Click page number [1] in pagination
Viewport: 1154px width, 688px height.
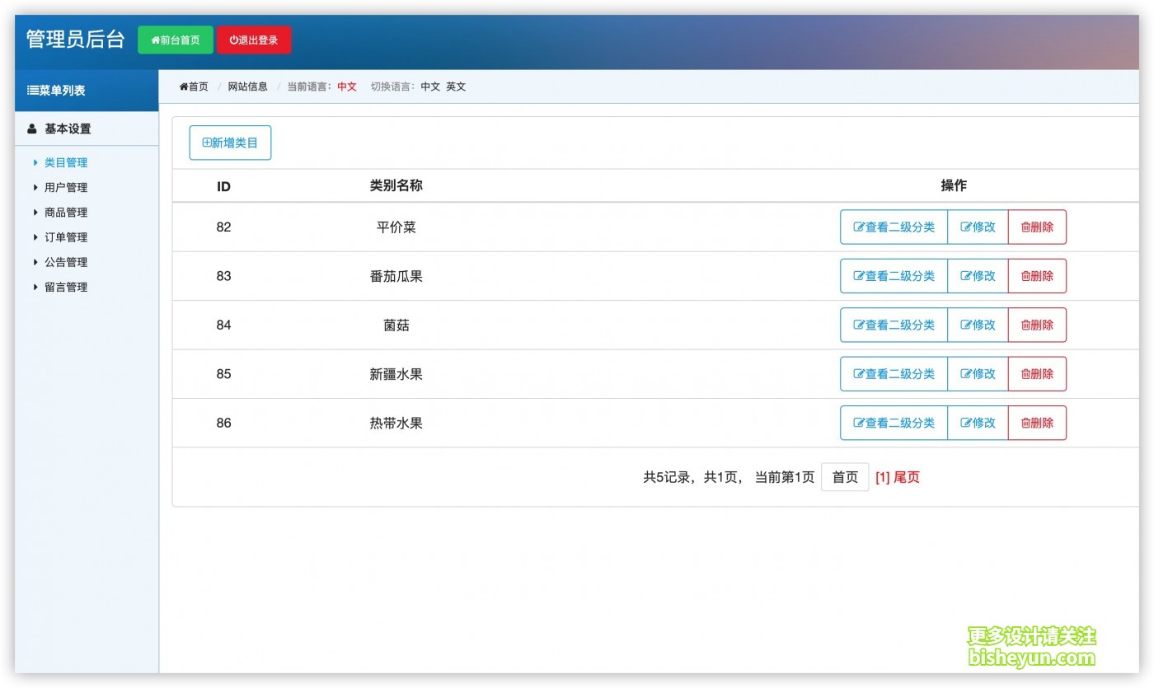click(x=882, y=477)
